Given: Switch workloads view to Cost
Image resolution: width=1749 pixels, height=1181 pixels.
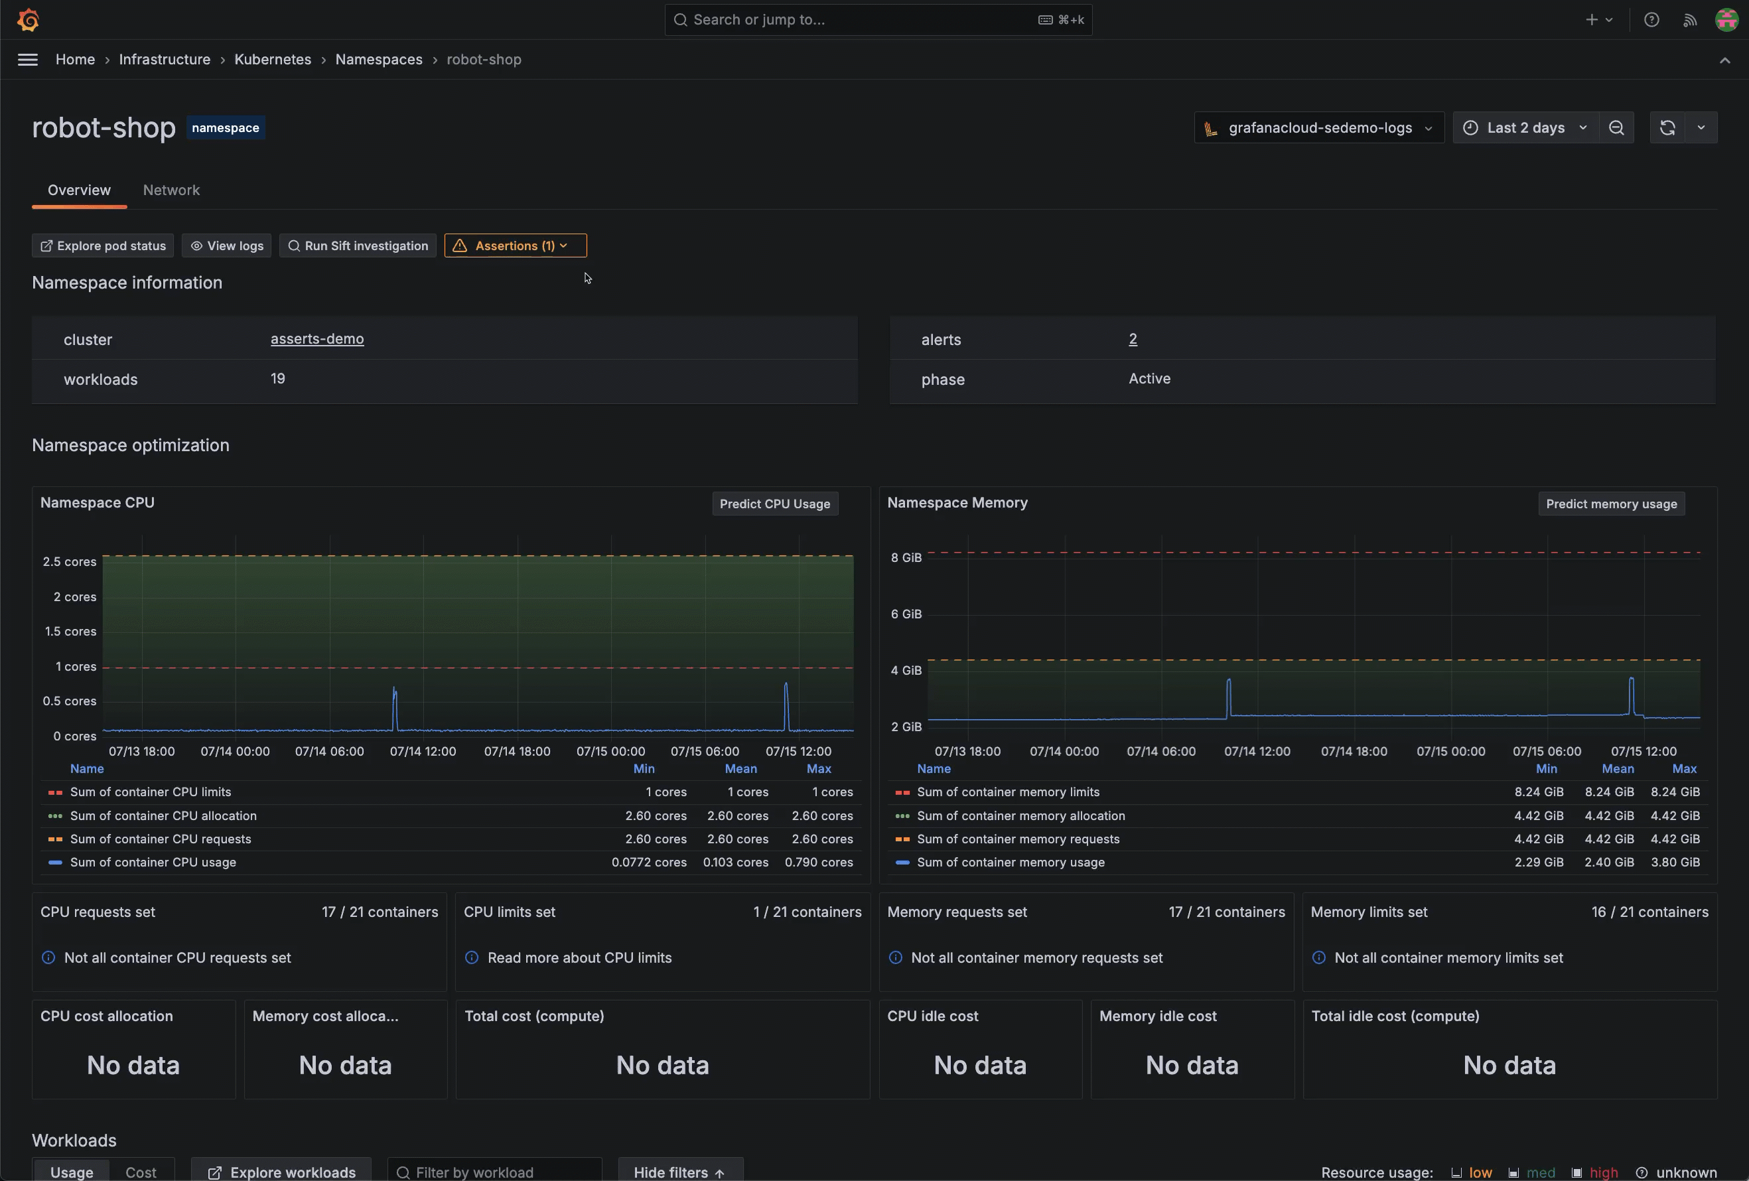Looking at the screenshot, I should click(x=141, y=1172).
